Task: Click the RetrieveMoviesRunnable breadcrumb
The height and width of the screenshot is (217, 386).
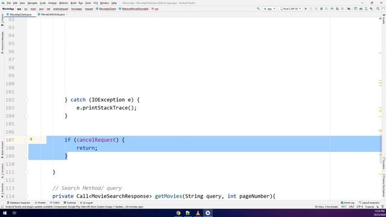Action: (x=134, y=9)
